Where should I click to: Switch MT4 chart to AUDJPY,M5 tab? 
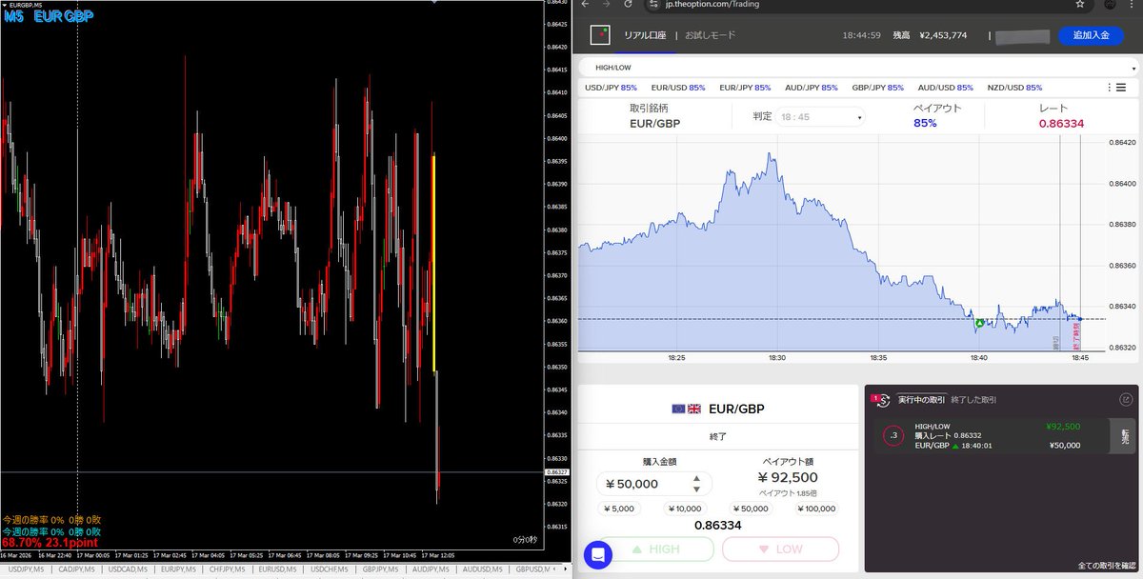[432, 569]
